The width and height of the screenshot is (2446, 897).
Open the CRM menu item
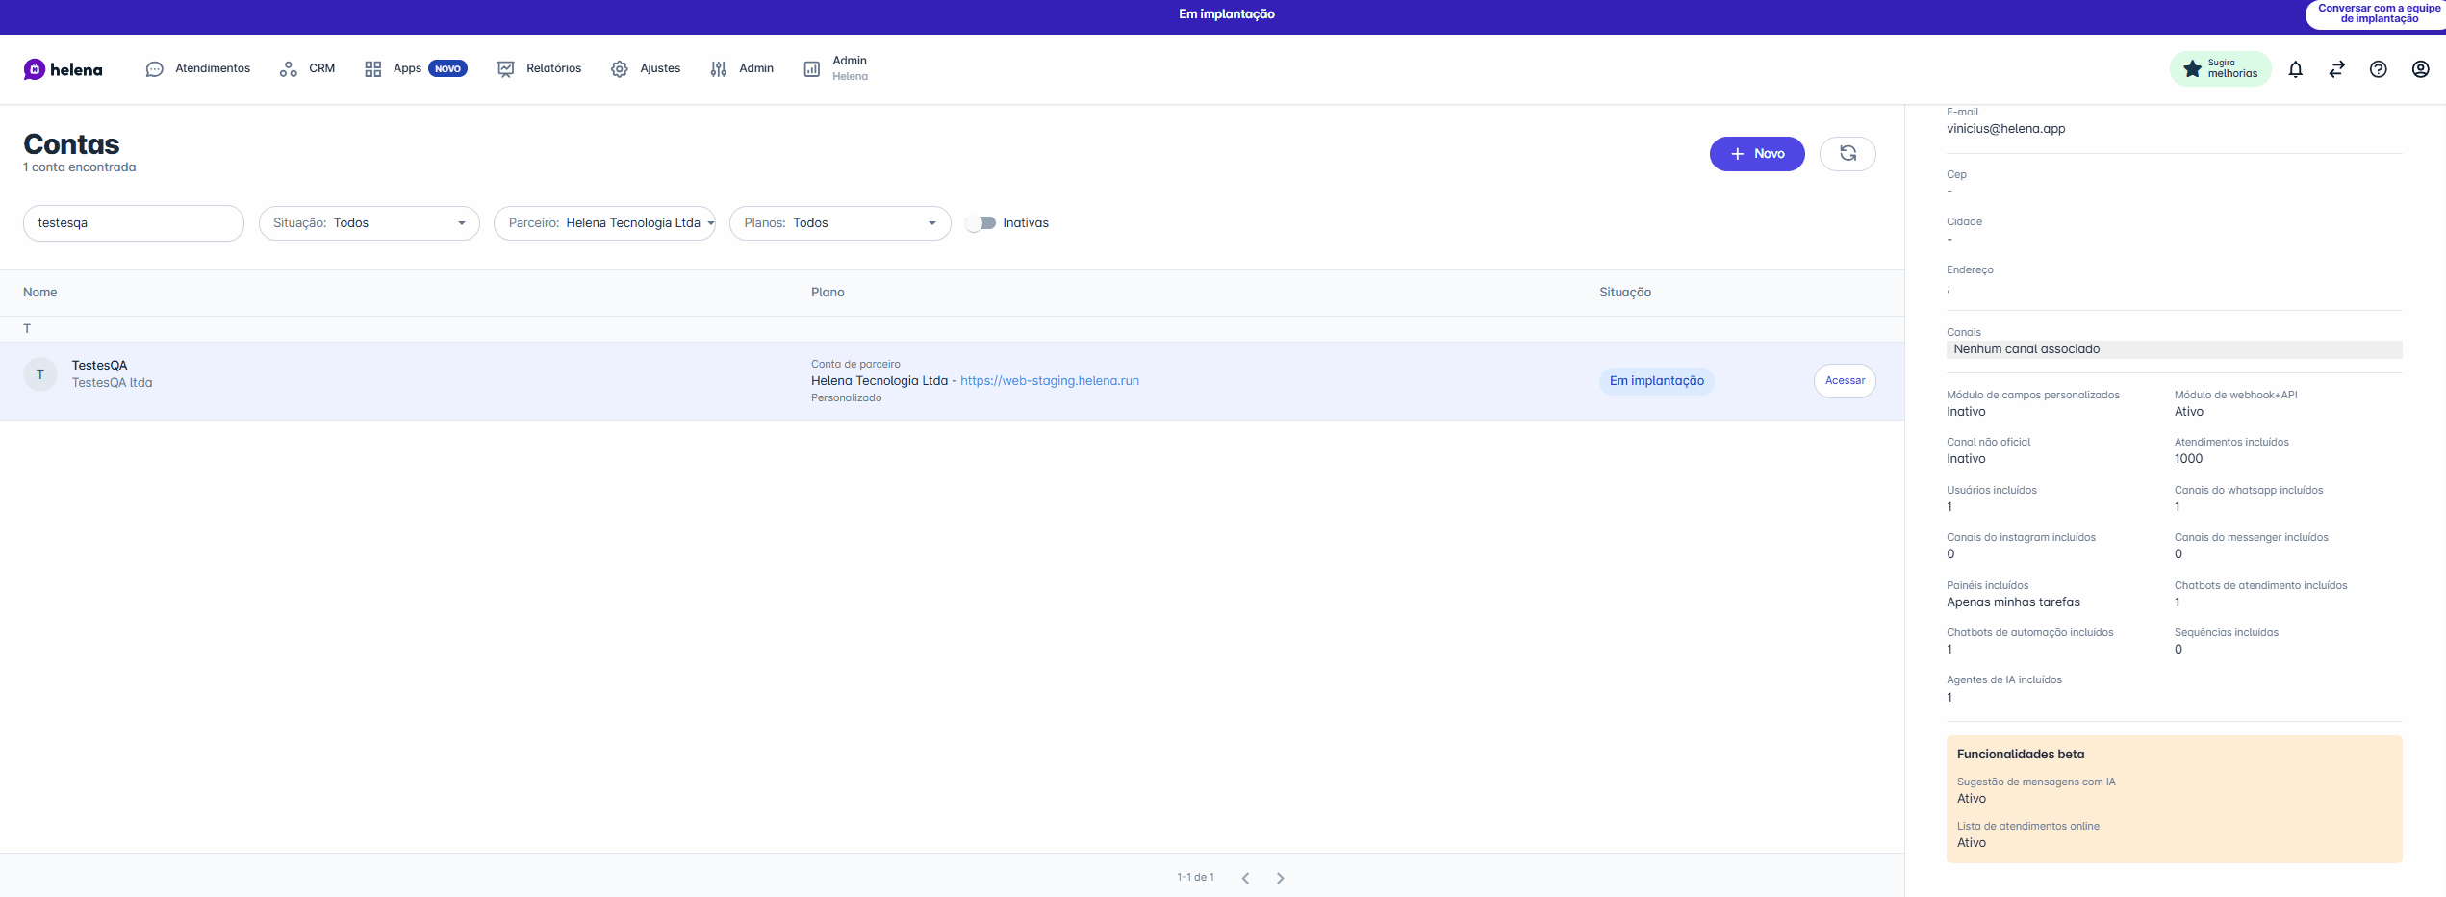click(308, 69)
